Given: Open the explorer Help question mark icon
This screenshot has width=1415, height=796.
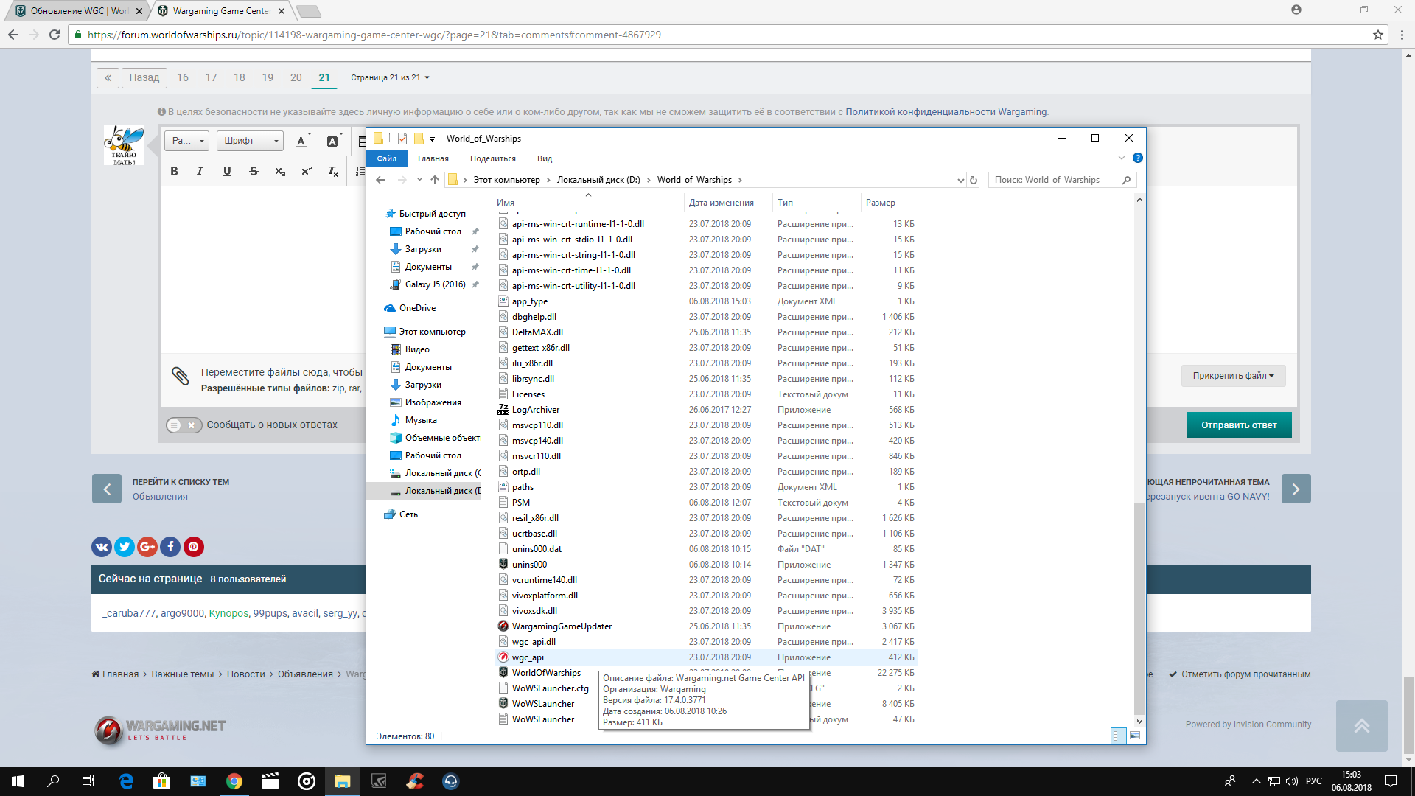Looking at the screenshot, I should [x=1138, y=158].
